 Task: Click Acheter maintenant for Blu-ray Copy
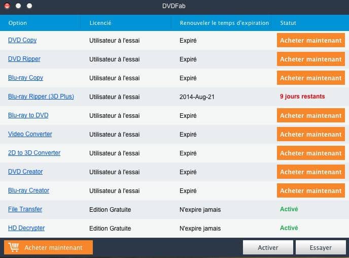click(311, 78)
